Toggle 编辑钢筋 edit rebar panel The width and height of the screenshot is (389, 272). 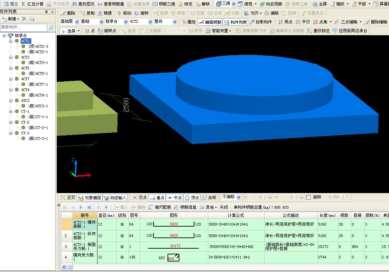pos(210,22)
